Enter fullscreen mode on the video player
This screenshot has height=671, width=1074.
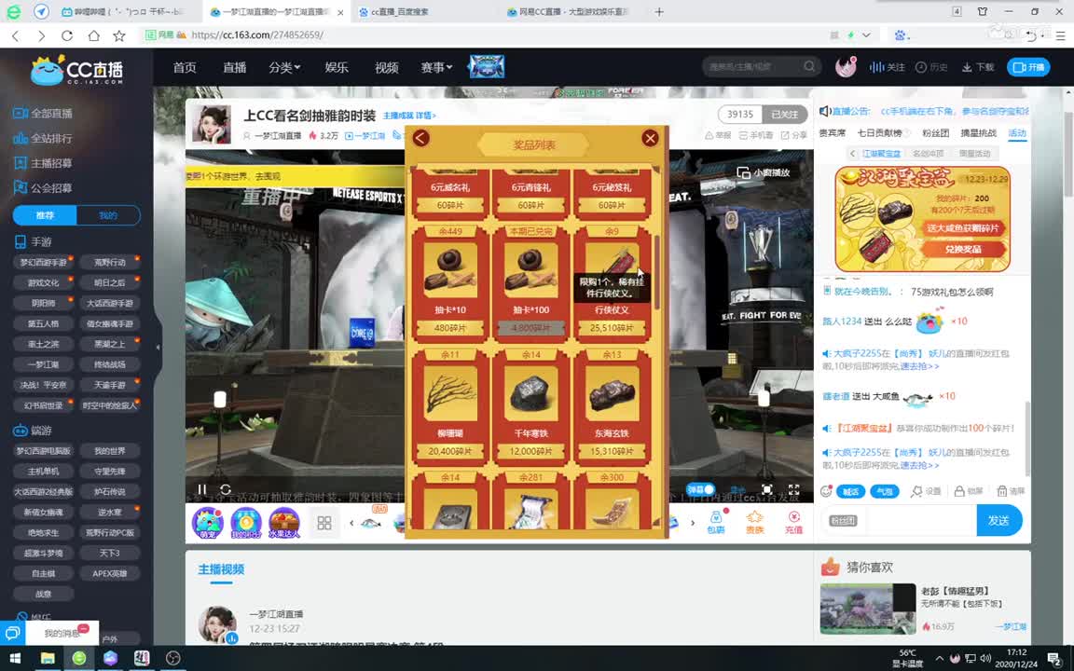[794, 489]
